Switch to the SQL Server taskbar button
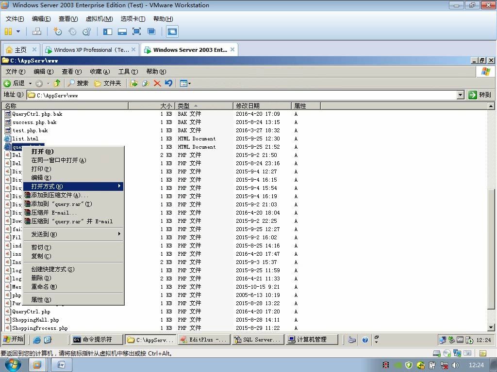497x372 pixels. [x=258, y=340]
